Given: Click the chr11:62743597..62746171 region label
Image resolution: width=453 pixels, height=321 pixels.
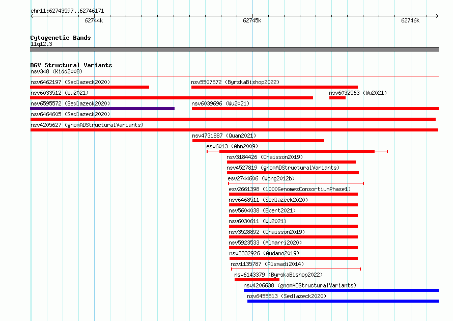Looking at the screenshot, I should pyautogui.click(x=67, y=11).
